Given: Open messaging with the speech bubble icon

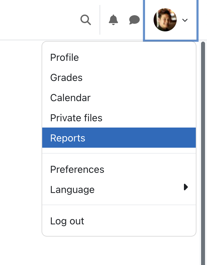Looking at the screenshot, I should tap(134, 20).
